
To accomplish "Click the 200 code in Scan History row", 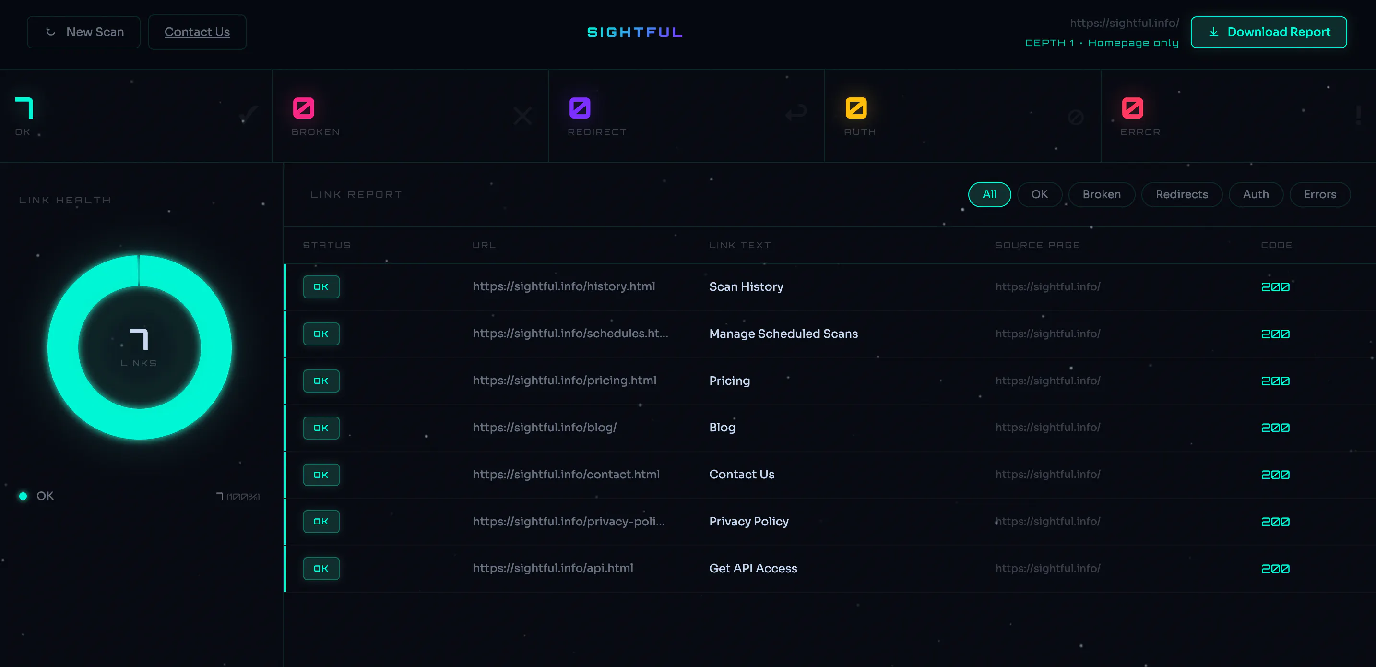I will (x=1276, y=287).
